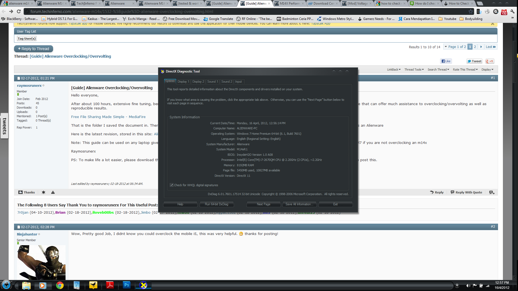Click the report post warning triangle icon
The image size is (518, 291).
[x=53, y=192]
